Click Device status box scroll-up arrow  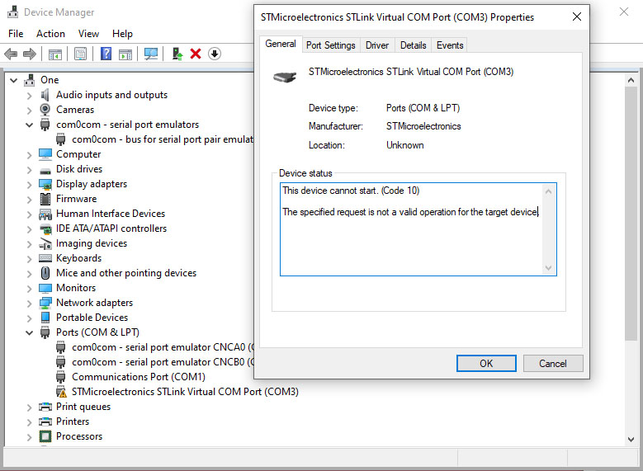pos(549,191)
